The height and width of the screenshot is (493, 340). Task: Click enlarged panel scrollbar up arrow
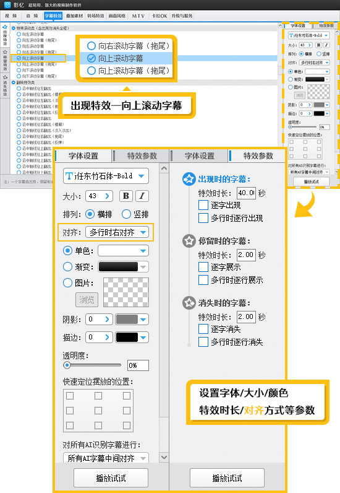tap(164, 168)
